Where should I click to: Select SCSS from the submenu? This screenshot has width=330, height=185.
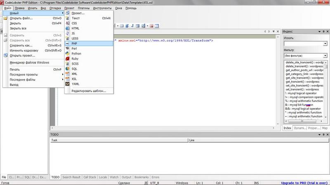pos(89,64)
